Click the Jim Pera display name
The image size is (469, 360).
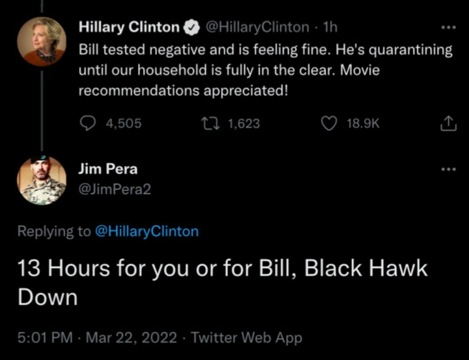(x=107, y=169)
